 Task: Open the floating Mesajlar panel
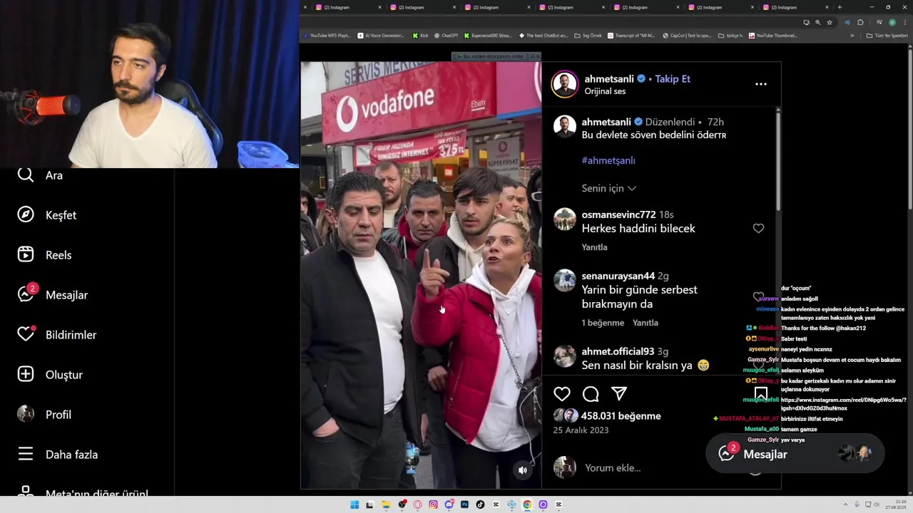pyautogui.click(x=795, y=454)
